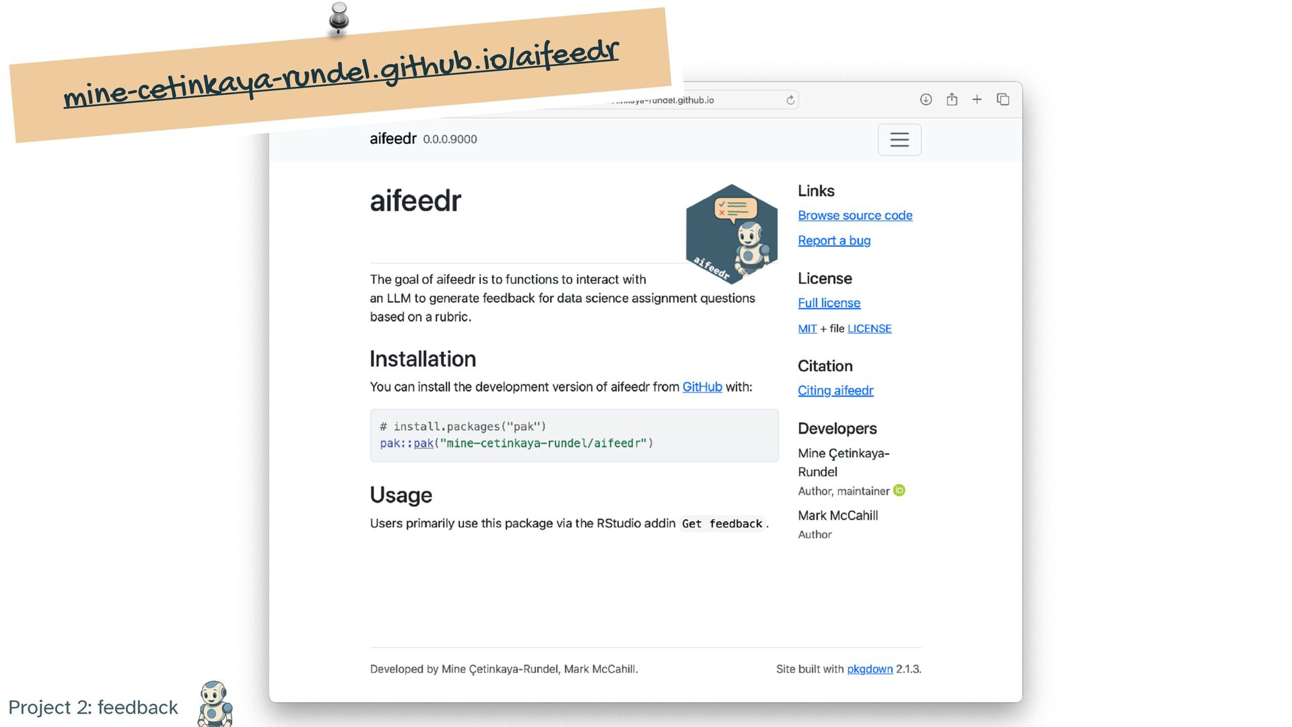Click the aifeedr navbar brand title
The height and width of the screenshot is (727, 1292).
tap(393, 139)
